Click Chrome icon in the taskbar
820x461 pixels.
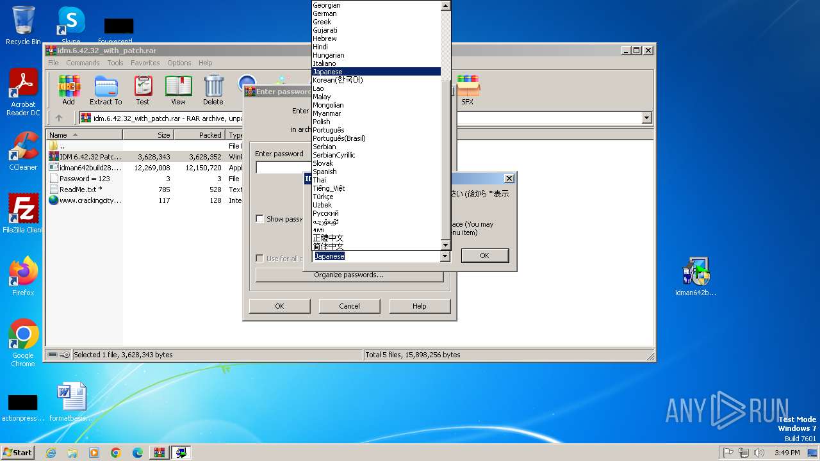pos(116,453)
